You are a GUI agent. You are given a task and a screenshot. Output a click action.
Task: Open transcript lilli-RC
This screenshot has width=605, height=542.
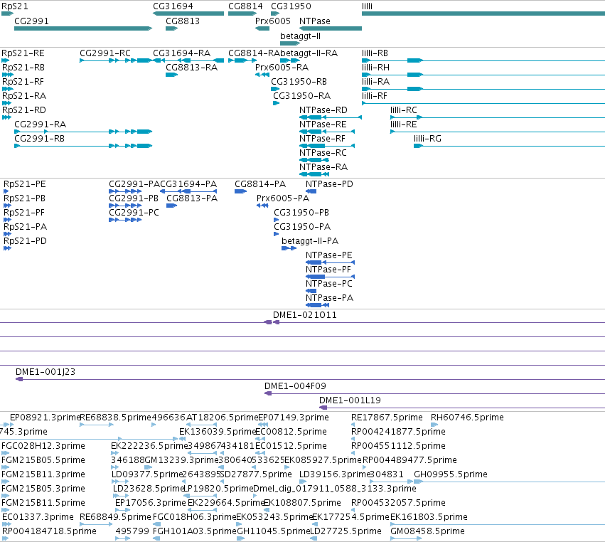(404, 110)
